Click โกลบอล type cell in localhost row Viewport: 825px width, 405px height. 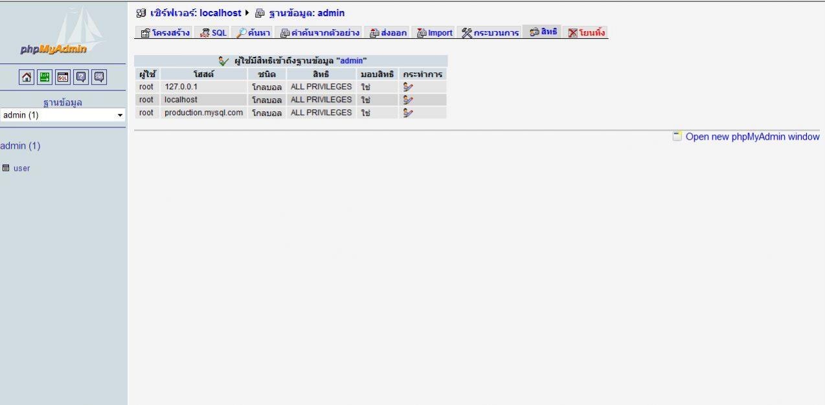[x=267, y=100]
